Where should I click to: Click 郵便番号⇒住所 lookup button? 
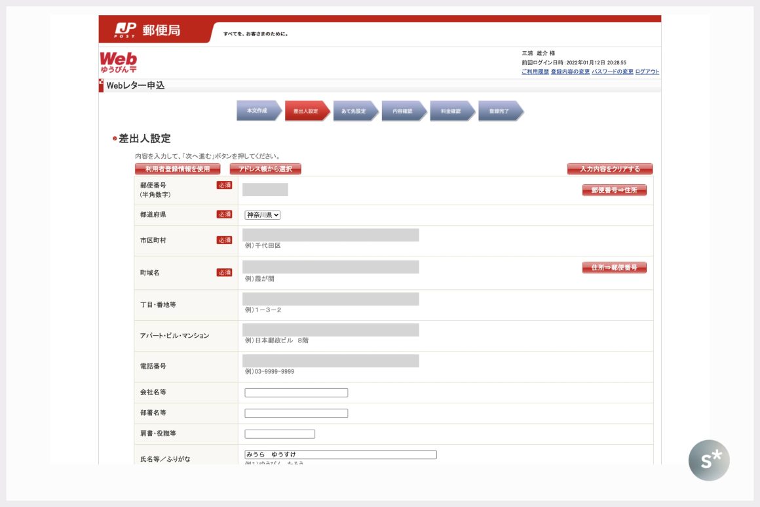[x=614, y=190]
